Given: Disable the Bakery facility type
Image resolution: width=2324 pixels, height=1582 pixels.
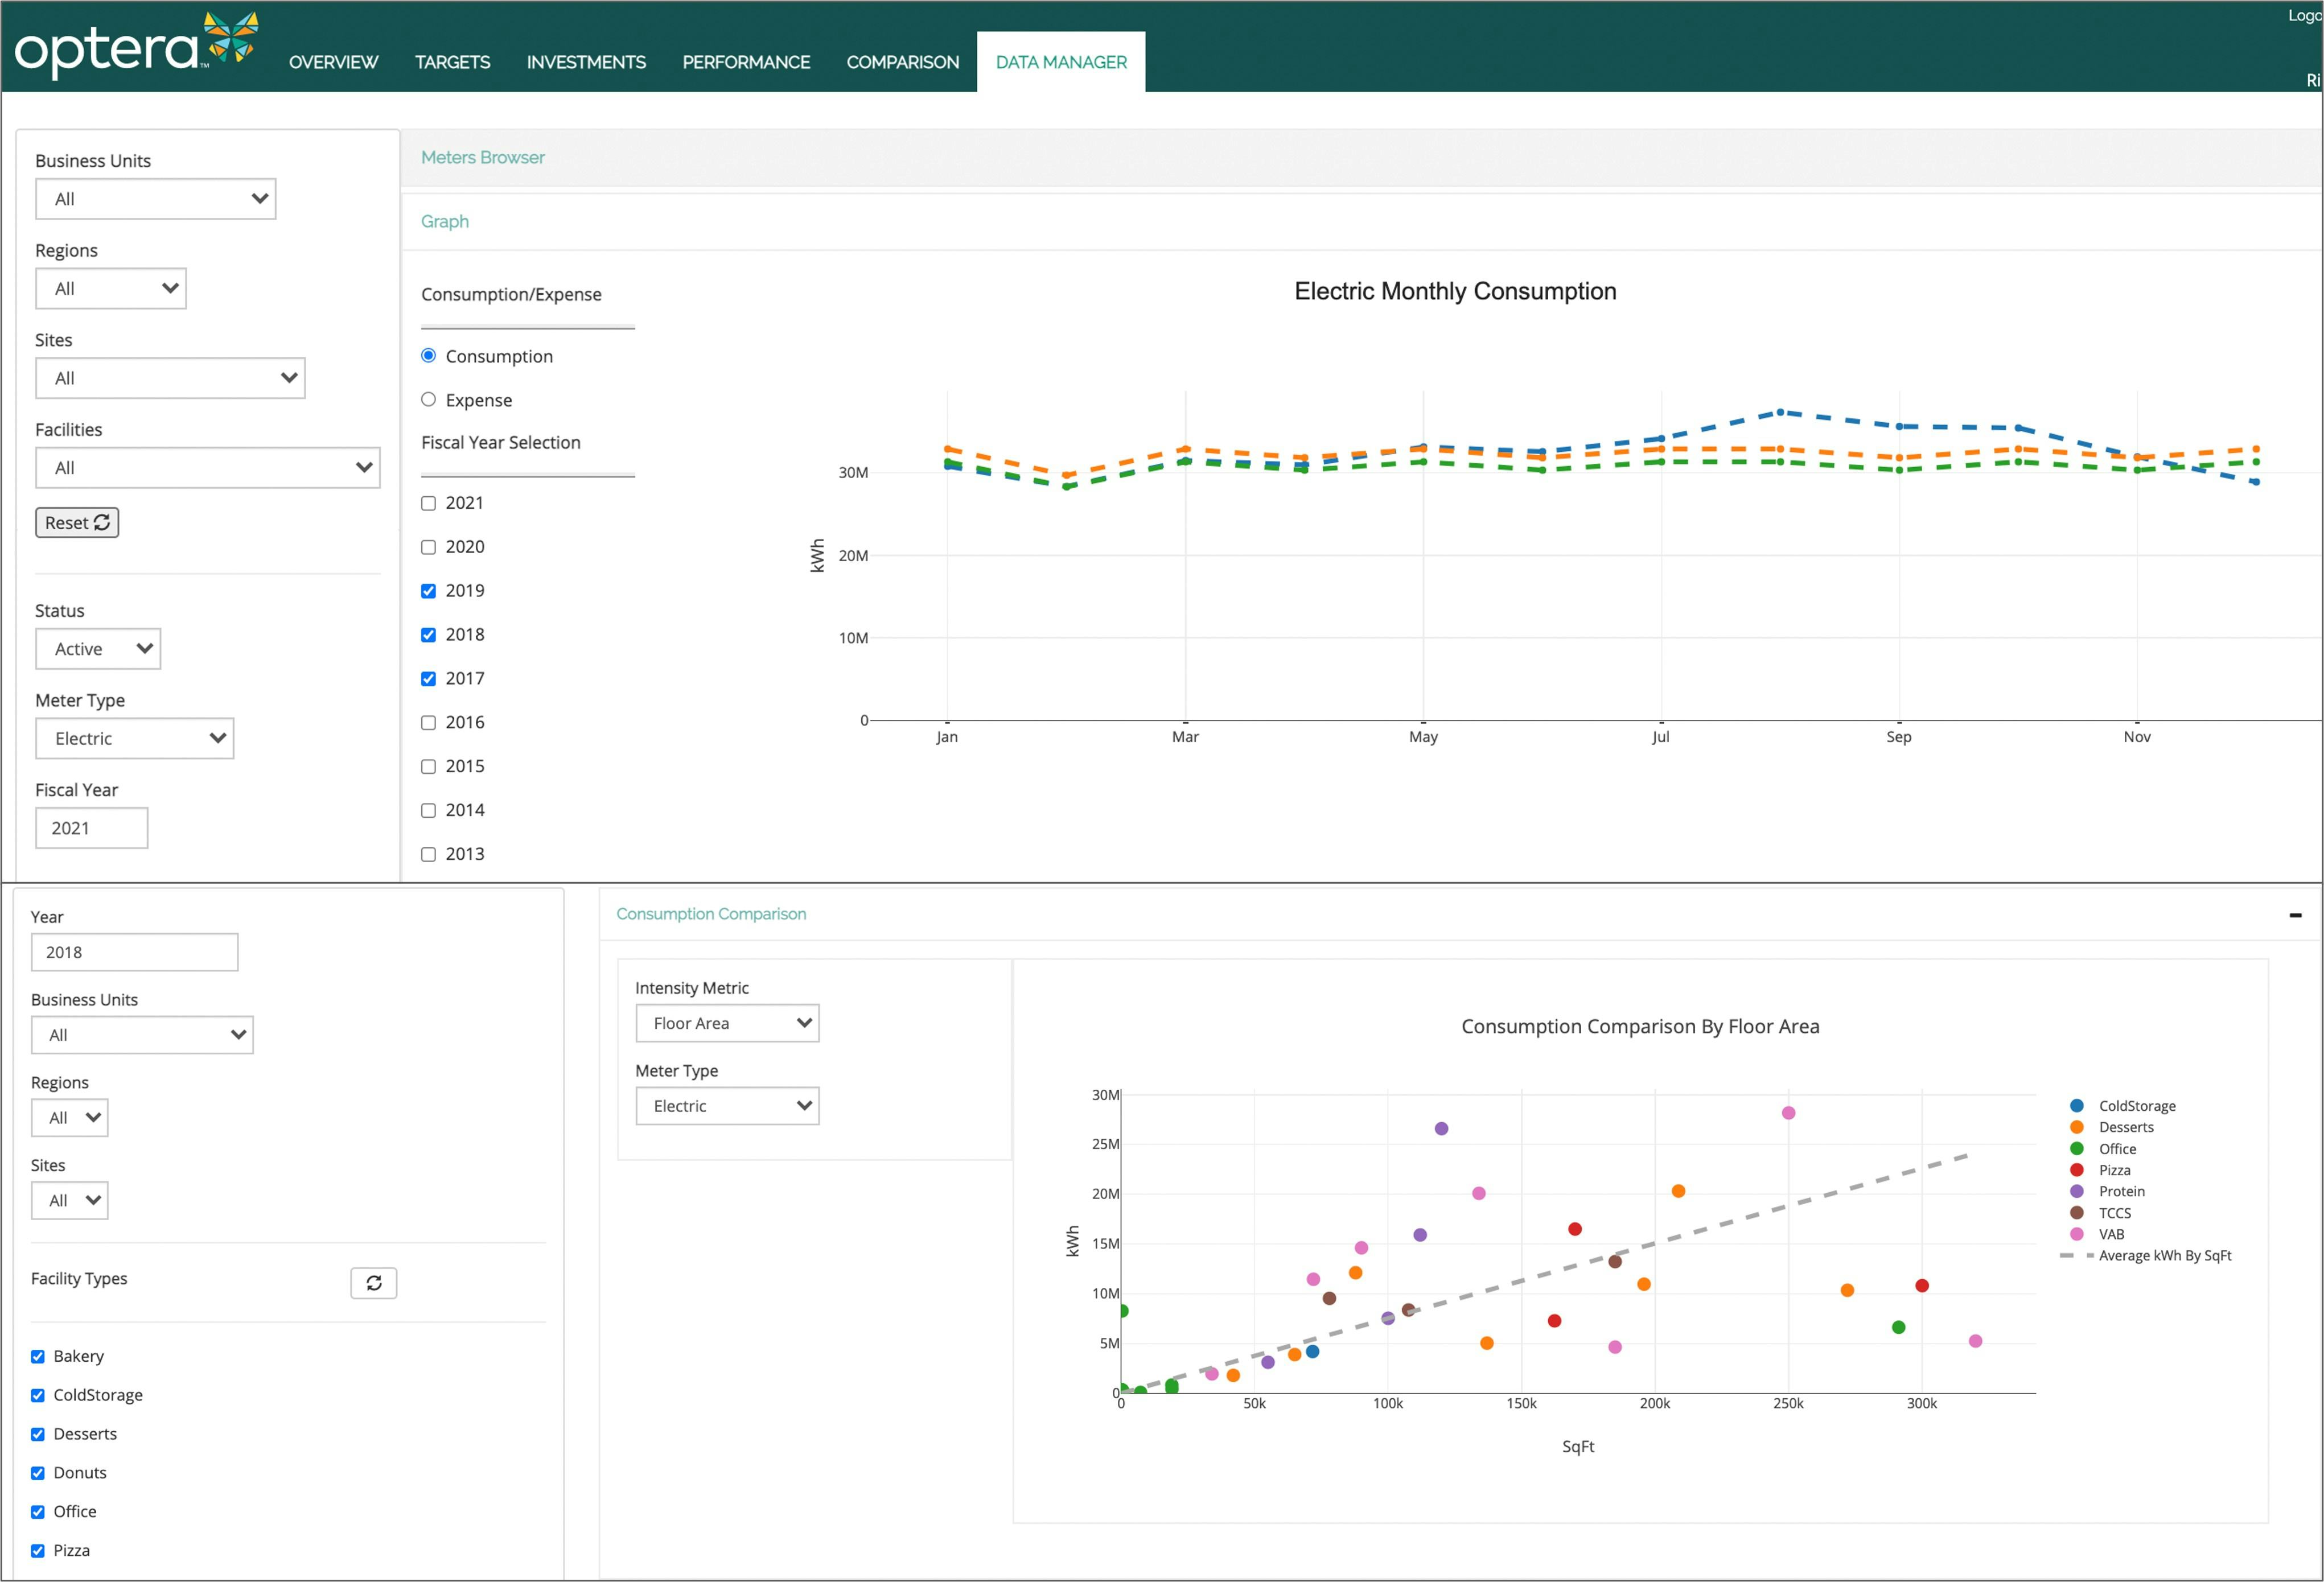Looking at the screenshot, I should coord(38,1356).
